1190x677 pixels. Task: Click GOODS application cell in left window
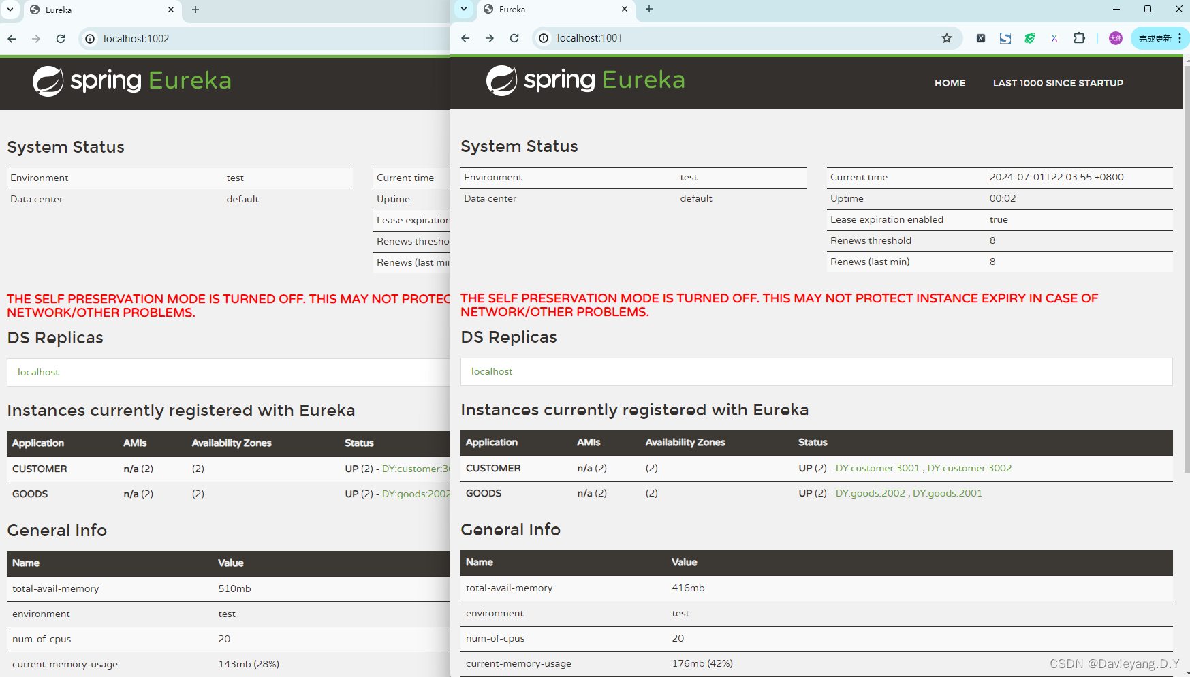coord(30,494)
